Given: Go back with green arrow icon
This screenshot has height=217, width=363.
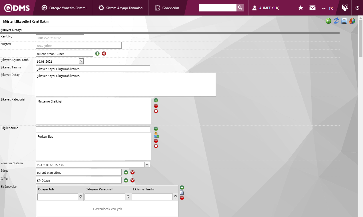Looking at the screenshot, I should [x=328, y=21].
